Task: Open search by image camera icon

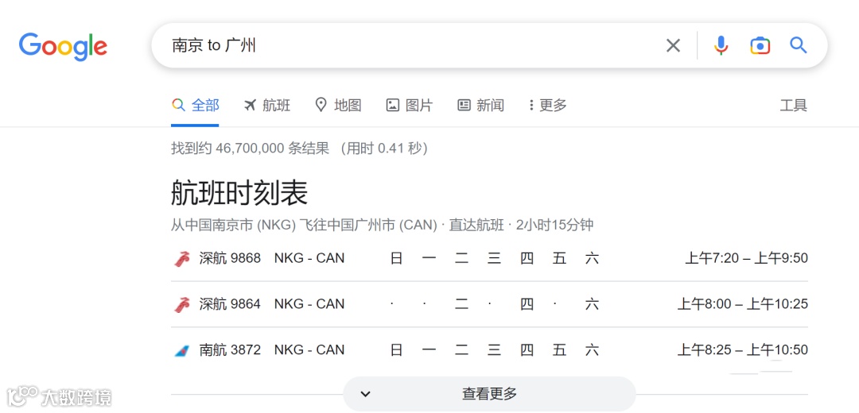Action: click(760, 45)
